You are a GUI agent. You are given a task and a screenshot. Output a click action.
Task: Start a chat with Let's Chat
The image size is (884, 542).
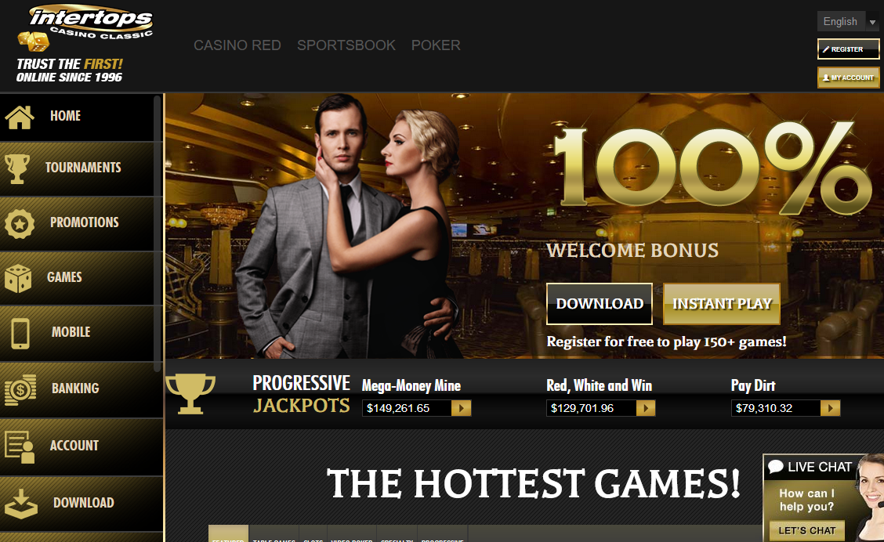click(806, 531)
